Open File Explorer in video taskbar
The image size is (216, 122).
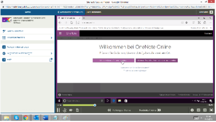click(x=119, y=101)
